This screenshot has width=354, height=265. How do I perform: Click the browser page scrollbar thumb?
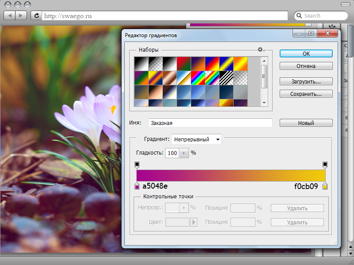click(350, 41)
